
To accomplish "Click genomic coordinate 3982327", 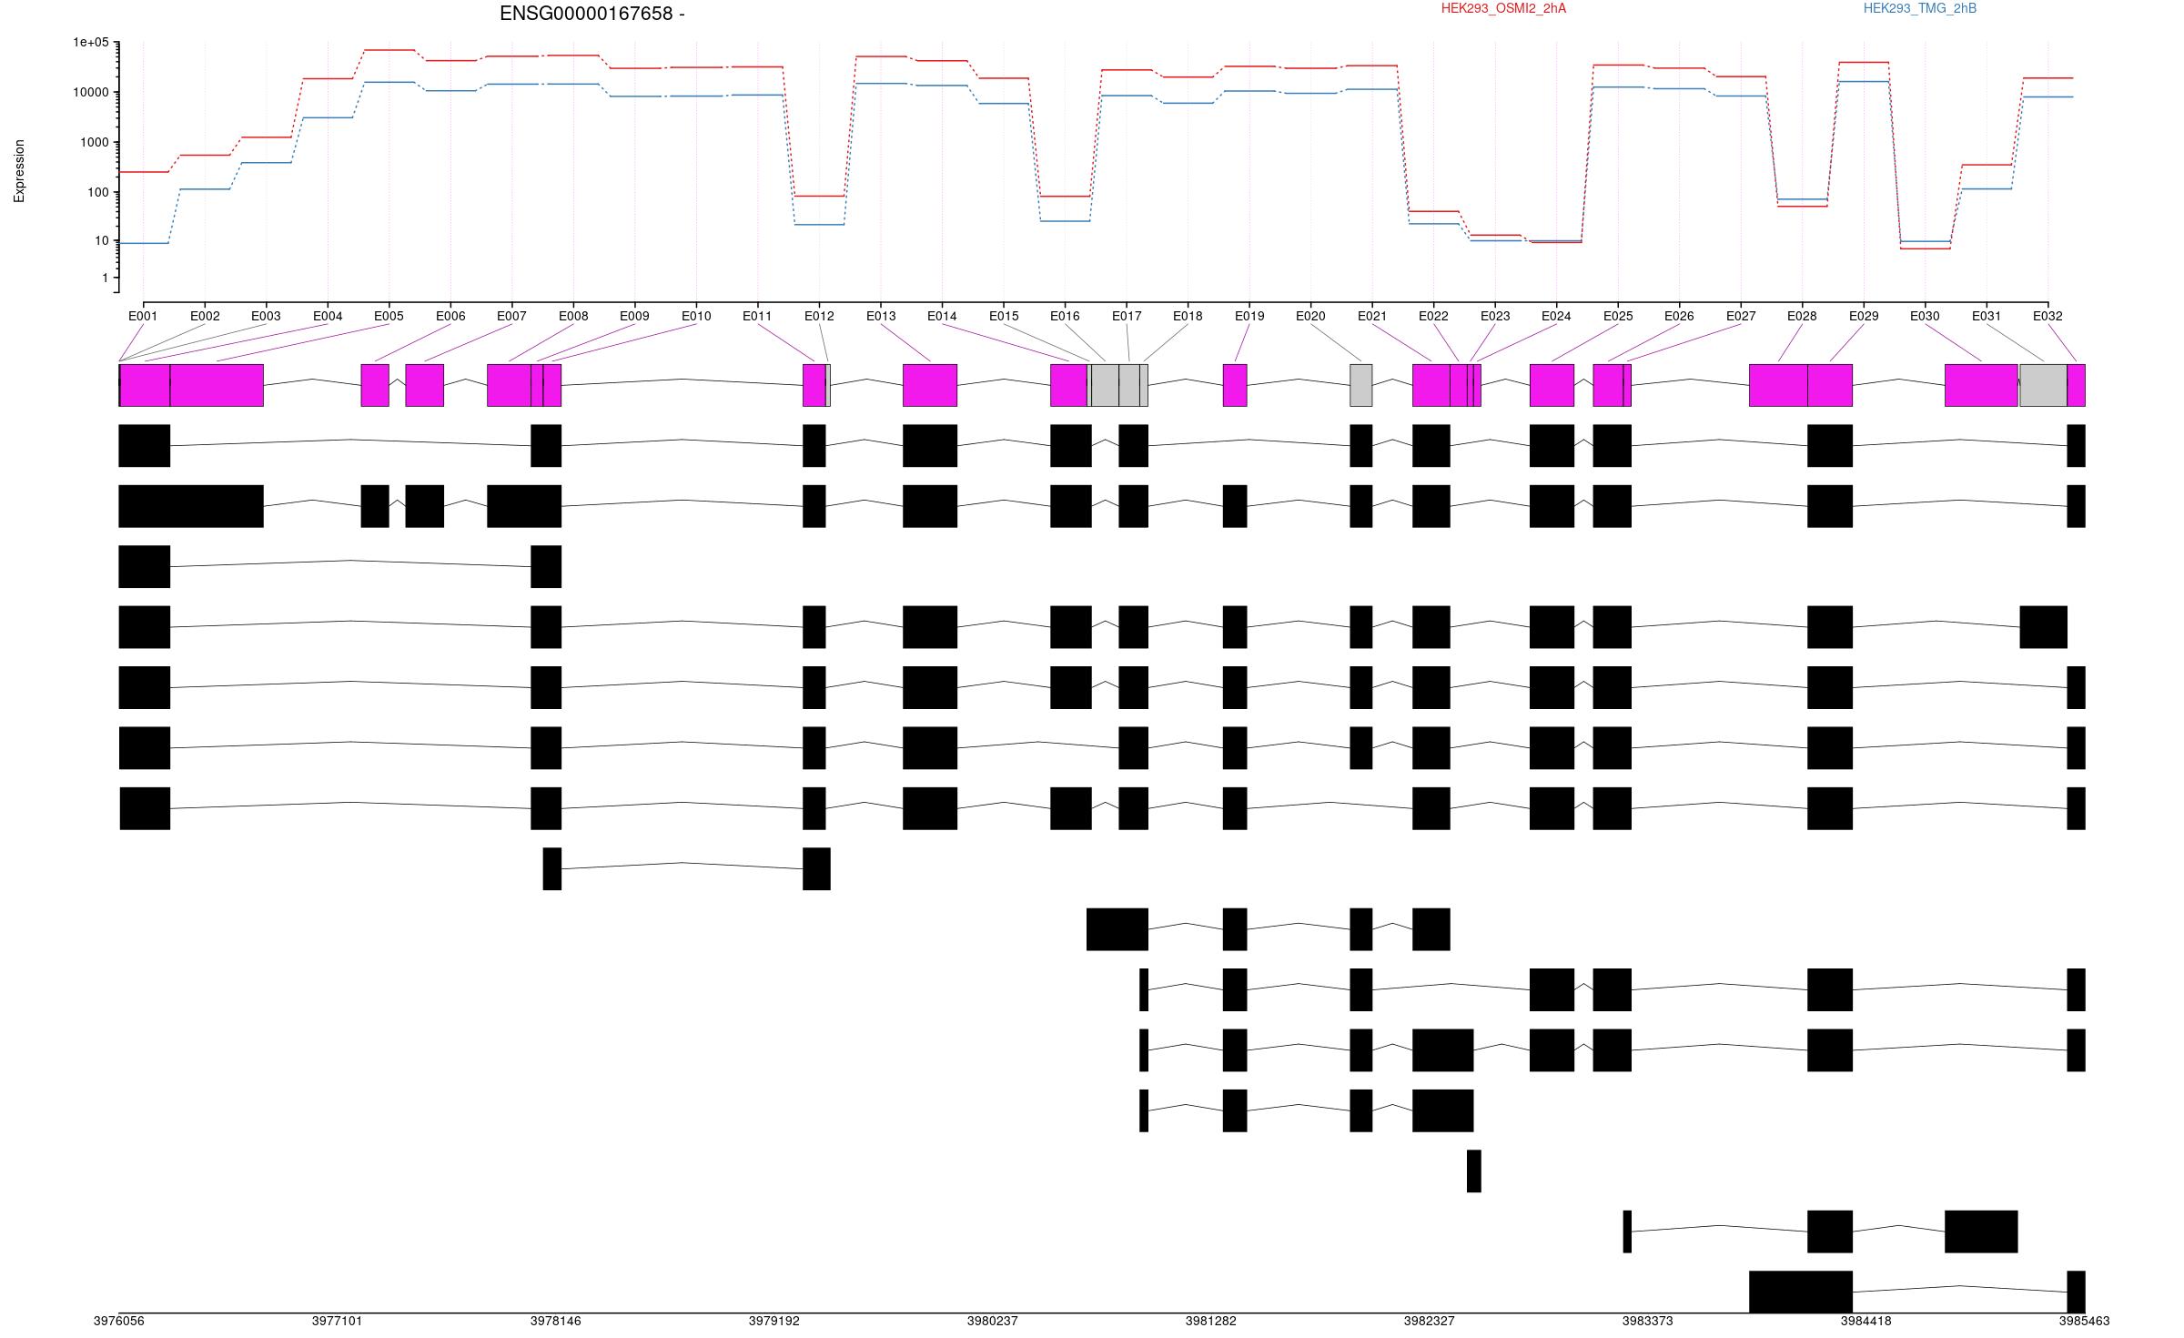I will [1429, 1321].
